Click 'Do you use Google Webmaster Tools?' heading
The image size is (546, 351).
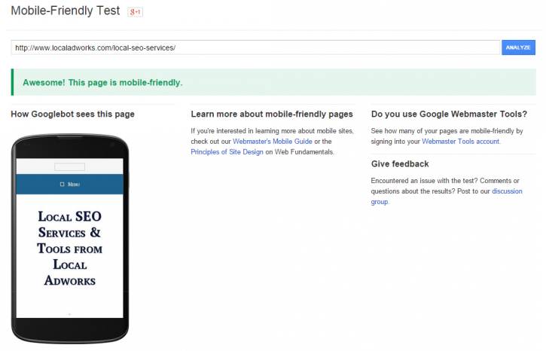tap(449, 114)
